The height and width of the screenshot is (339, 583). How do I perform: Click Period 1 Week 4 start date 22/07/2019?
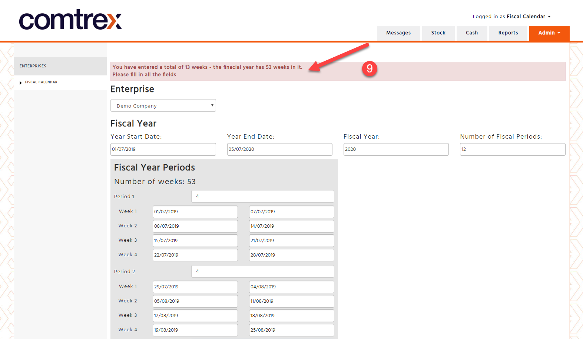195,255
